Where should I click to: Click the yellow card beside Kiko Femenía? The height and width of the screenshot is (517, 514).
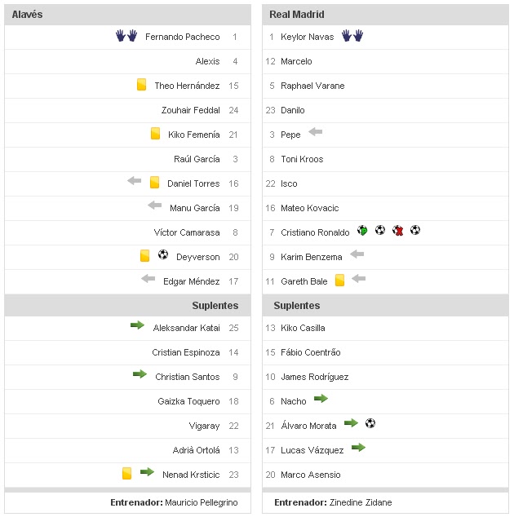(155, 134)
